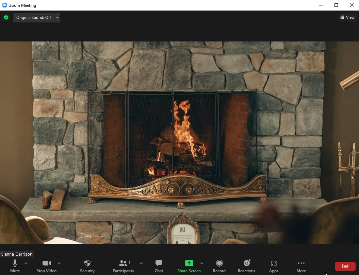Screen dimensions: 359x275
Task: Toggle Original Sound on
Action: pyautogui.click(x=33, y=17)
